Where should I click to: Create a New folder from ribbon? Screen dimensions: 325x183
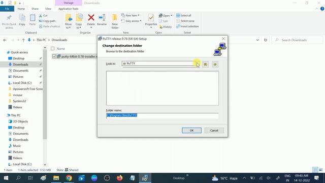pyautogui.click(x=115, y=21)
